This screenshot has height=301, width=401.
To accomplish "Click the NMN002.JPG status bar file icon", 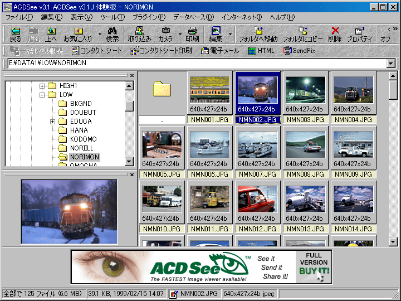I will (x=174, y=294).
